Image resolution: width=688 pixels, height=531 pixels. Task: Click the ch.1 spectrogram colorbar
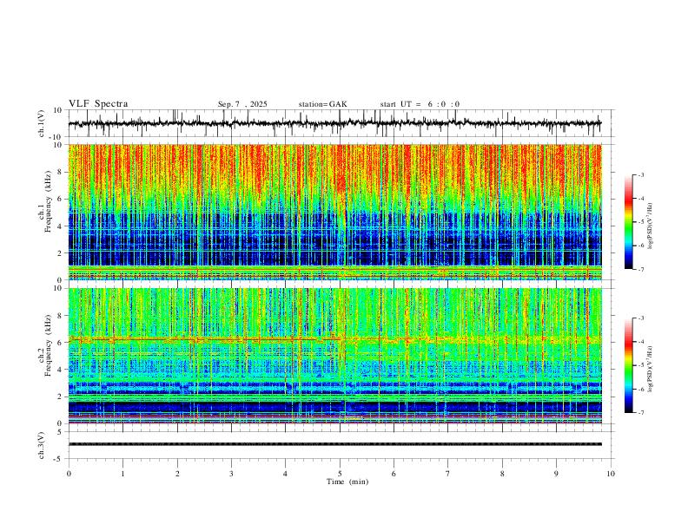628,222
